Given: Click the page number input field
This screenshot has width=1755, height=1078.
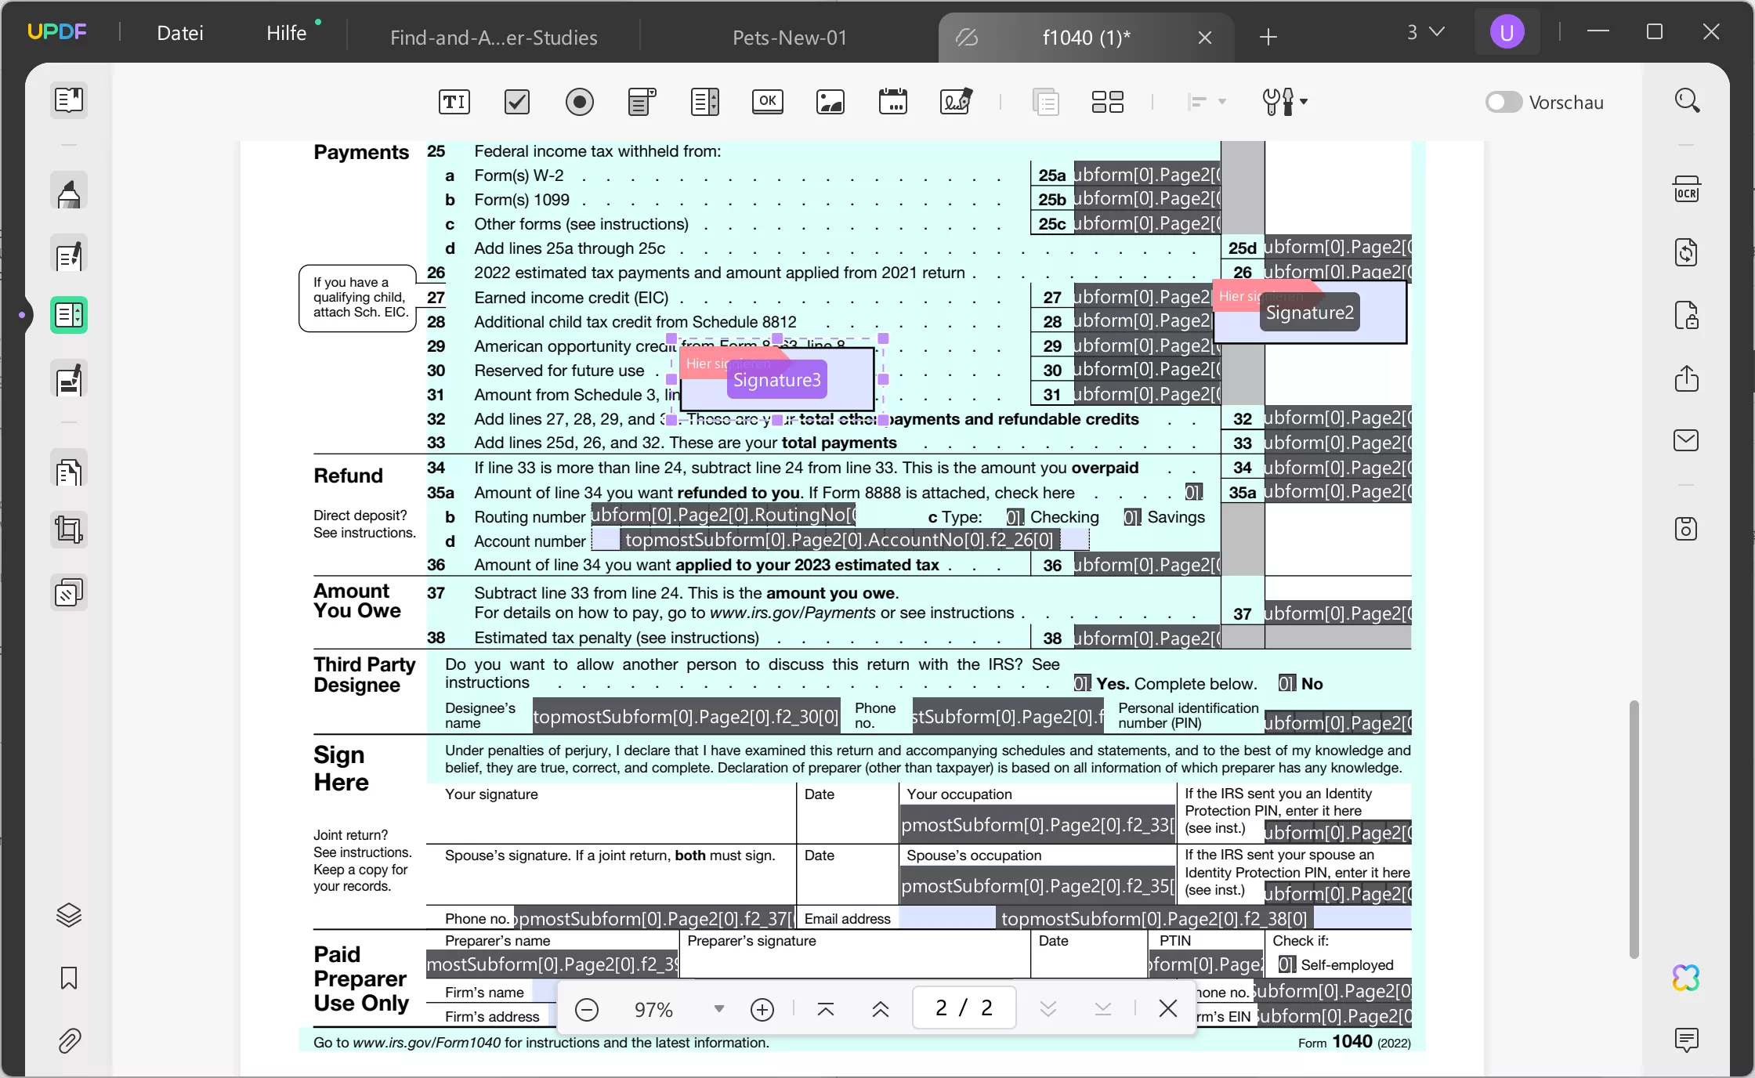Looking at the screenshot, I should pos(963,1008).
